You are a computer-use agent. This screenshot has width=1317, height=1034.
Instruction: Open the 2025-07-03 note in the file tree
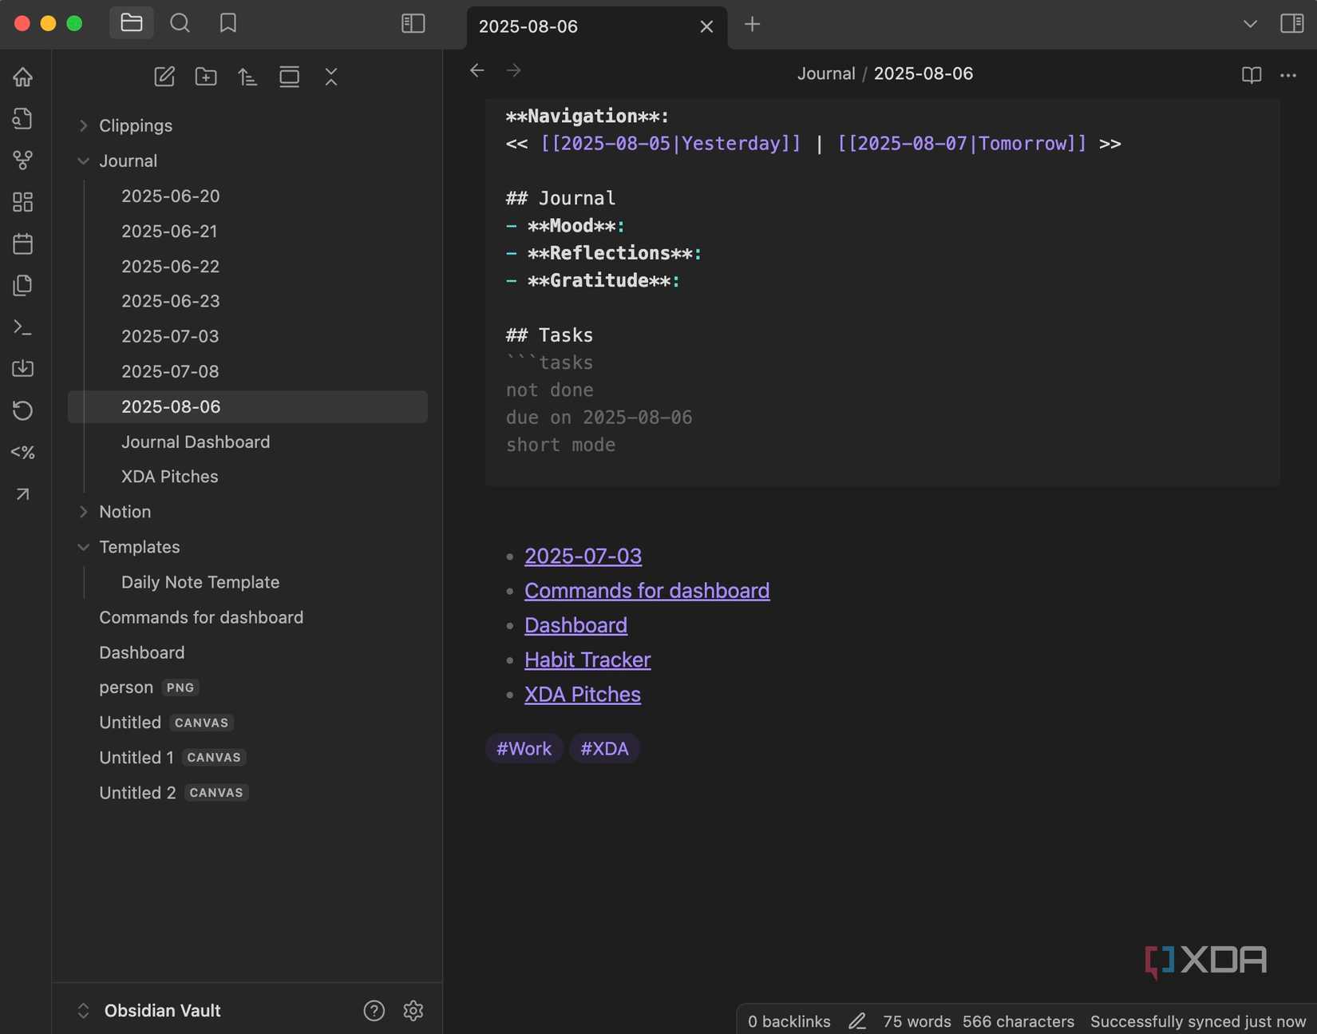170,336
